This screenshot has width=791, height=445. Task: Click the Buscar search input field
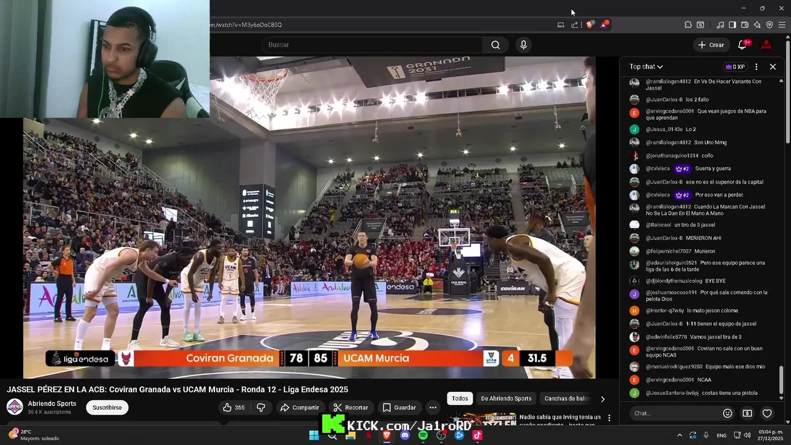[373, 44]
